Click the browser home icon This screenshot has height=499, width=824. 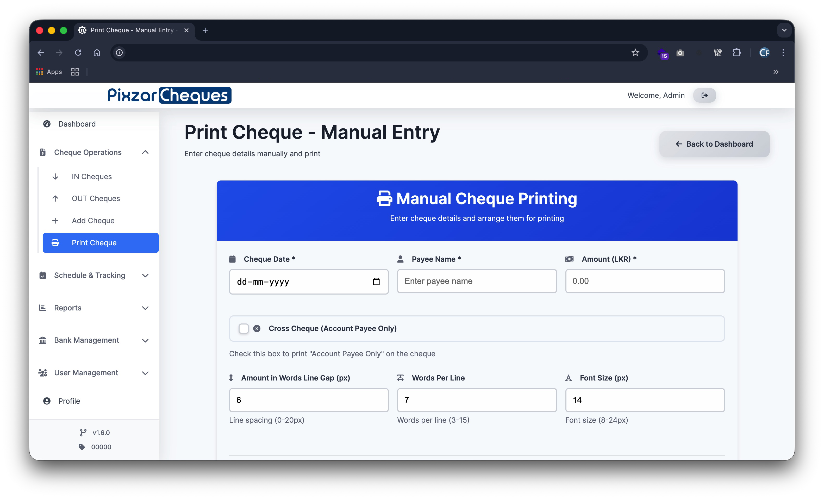click(x=97, y=53)
